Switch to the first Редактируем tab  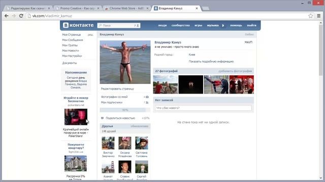click(28, 8)
